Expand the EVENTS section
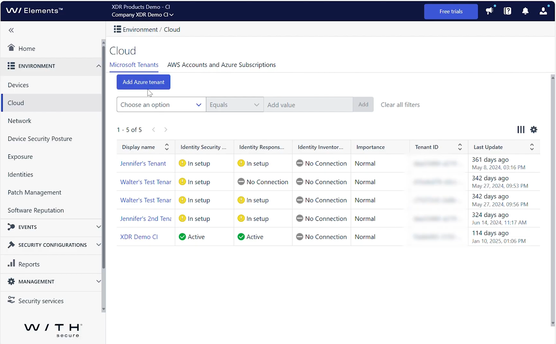Image resolution: width=556 pixels, height=344 pixels. tap(98, 227)
